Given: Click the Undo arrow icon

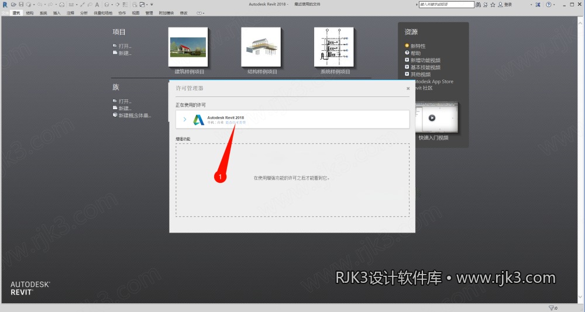Looking at the screenshot, I should pyautogui.click(x=40, y=5).
